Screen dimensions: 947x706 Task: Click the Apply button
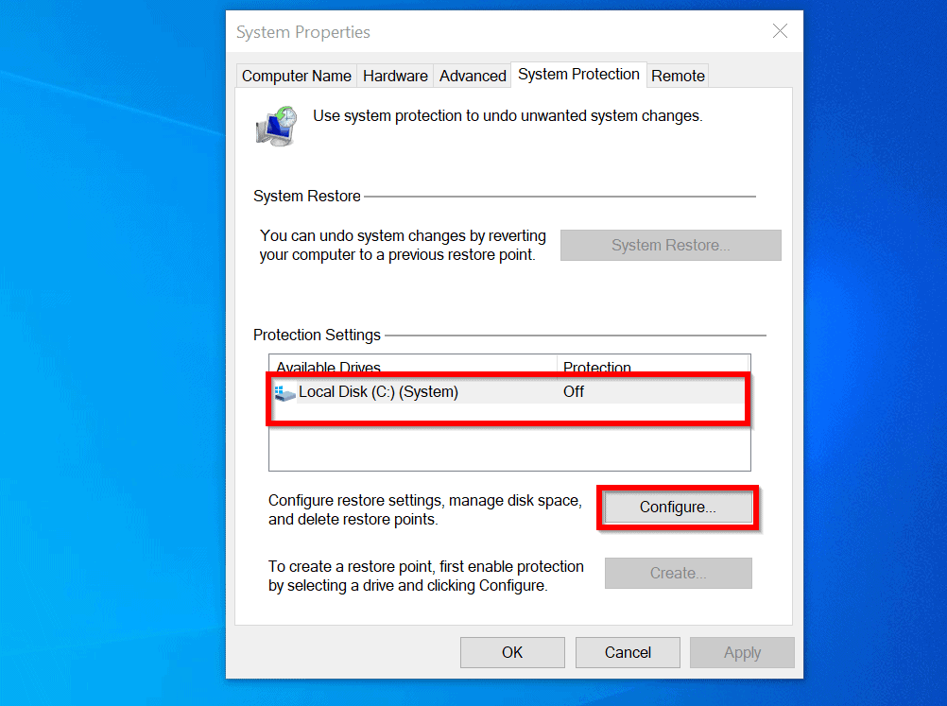(x=741, y=652)
